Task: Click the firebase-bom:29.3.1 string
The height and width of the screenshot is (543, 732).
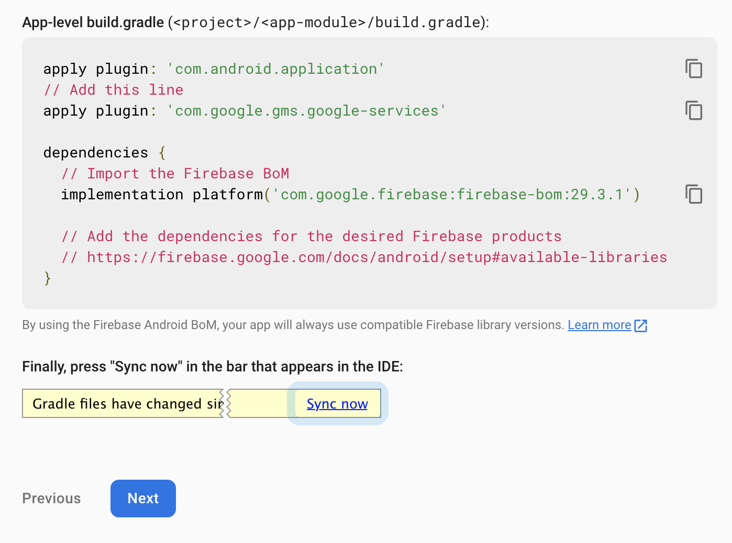Action: (452, 195)
